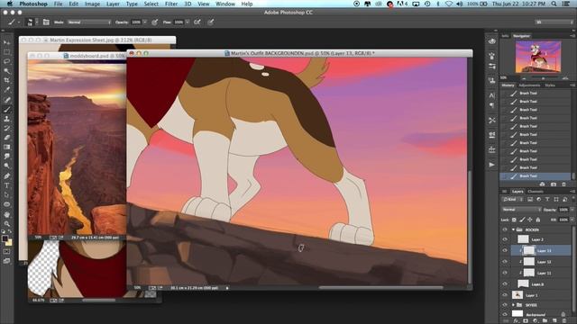
Task: Open the layer filter Kind dropdown
Action: (x=513, y=200)
